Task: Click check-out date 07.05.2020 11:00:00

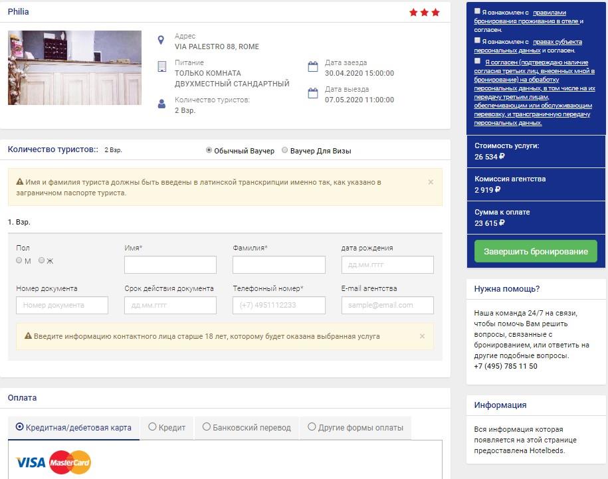Action: point(359,100)
